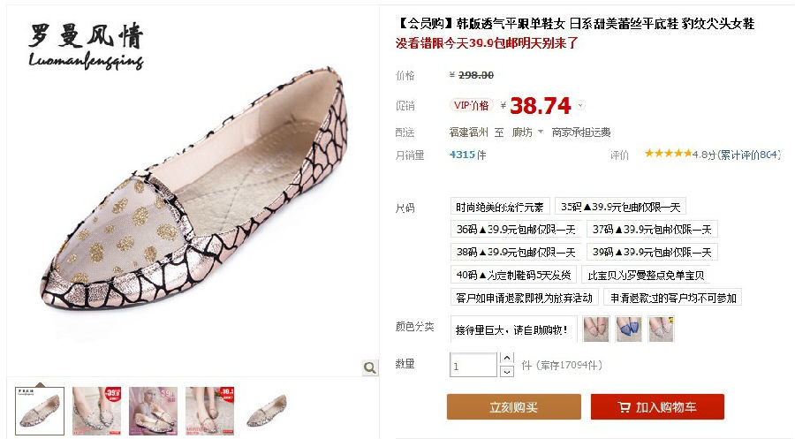Select the 35码 size option
The image size is (795, 439).
coord(621,207)
